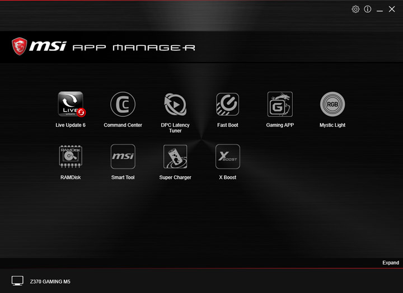Close the App Manager window
This screenshot has width=403, height=293.
coord(392,10)
